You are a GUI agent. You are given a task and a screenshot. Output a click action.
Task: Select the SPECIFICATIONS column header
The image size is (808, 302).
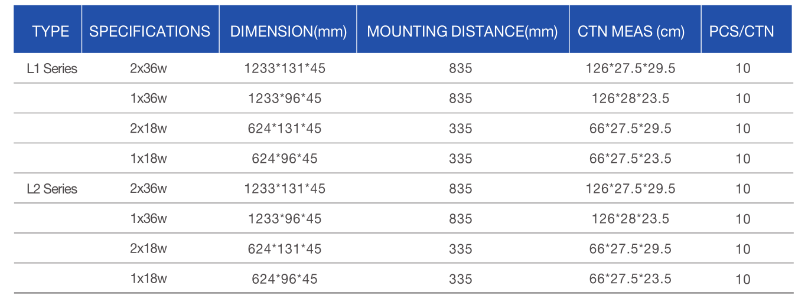(149, 31)
